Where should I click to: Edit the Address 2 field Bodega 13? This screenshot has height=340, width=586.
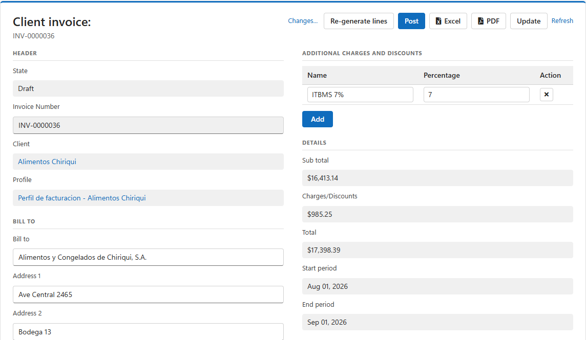coord(149,331)
